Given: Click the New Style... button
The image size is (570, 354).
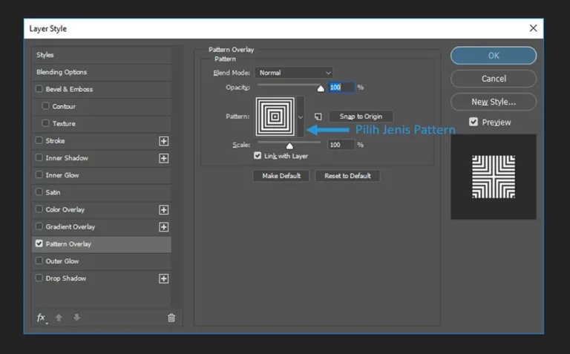Looking at the screenshot, I should (x=494, y=102).
